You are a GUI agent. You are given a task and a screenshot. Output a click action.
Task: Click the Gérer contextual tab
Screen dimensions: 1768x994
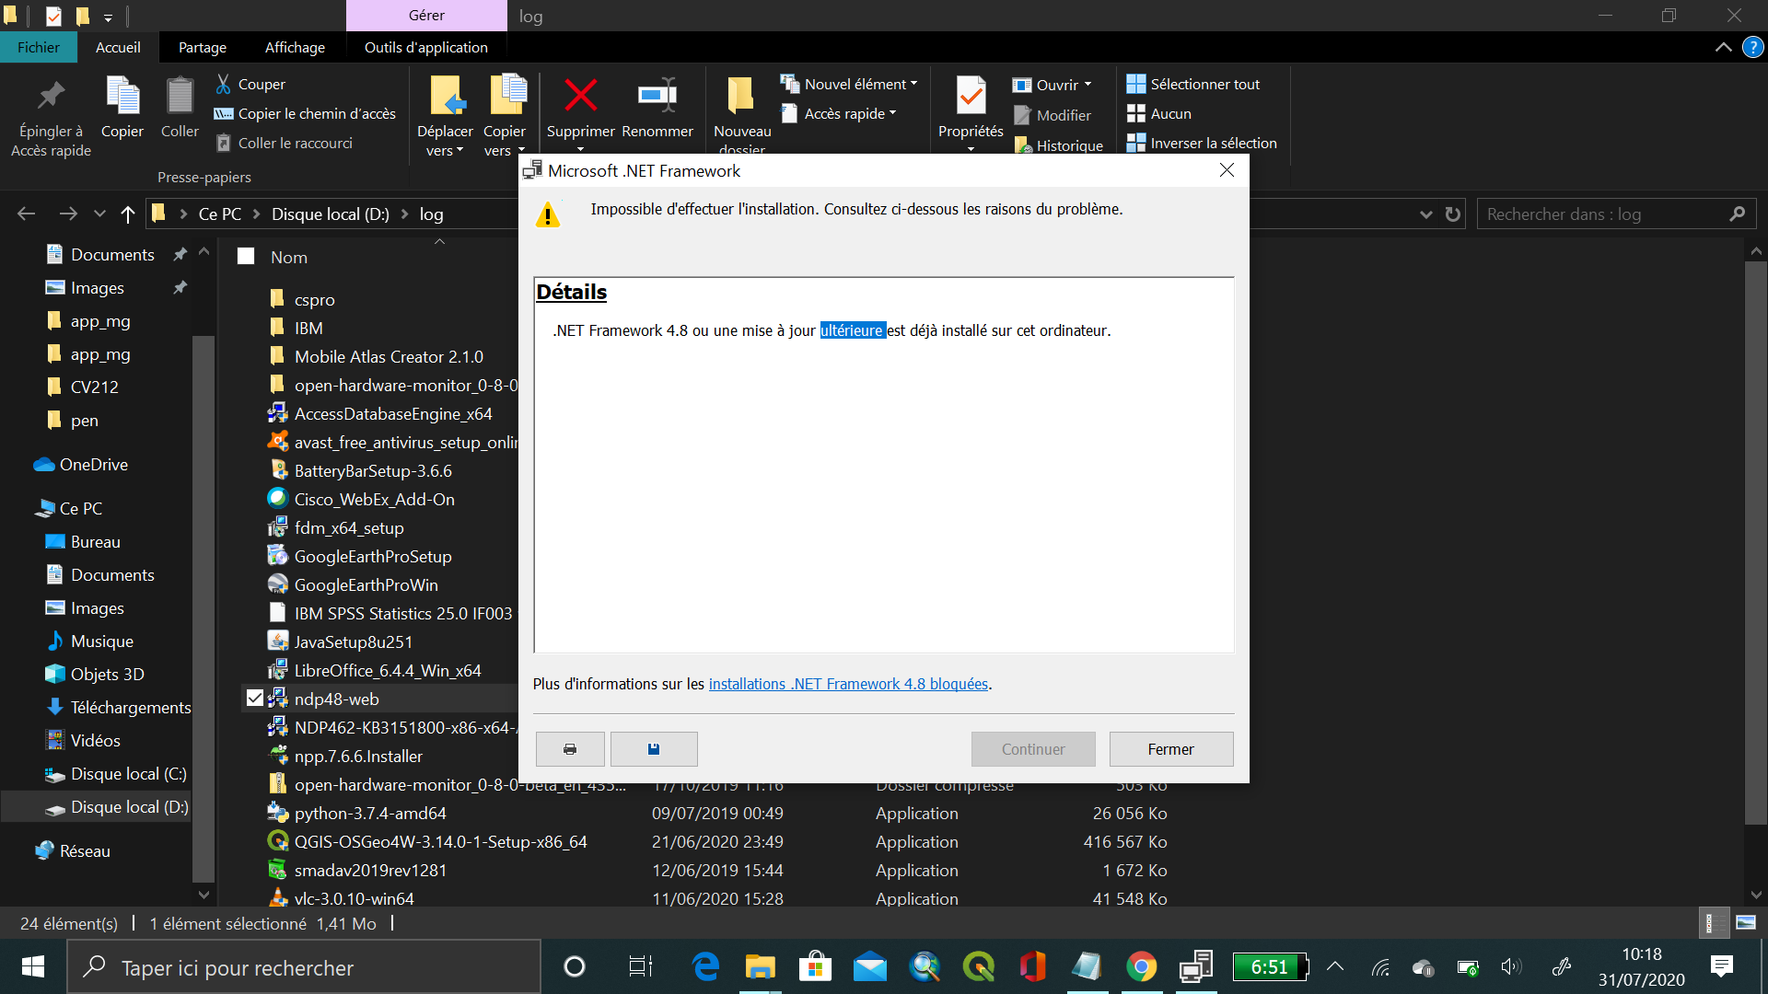tap(426, 16)
